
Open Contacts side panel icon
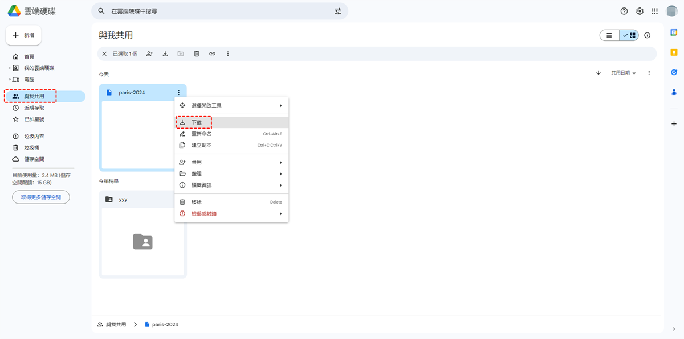[674, 92]
